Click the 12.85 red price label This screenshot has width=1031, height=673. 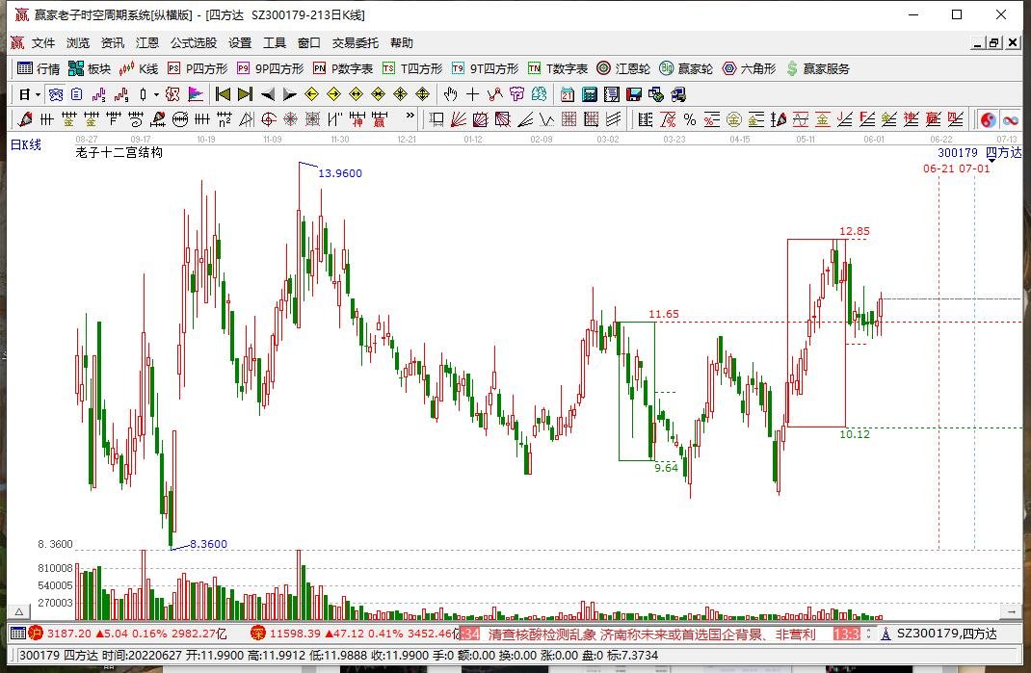(x=854, y=231)
